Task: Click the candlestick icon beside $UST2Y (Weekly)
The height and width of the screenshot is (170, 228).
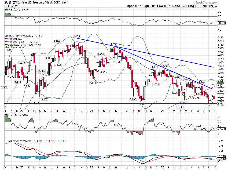Action: (6, 35)
